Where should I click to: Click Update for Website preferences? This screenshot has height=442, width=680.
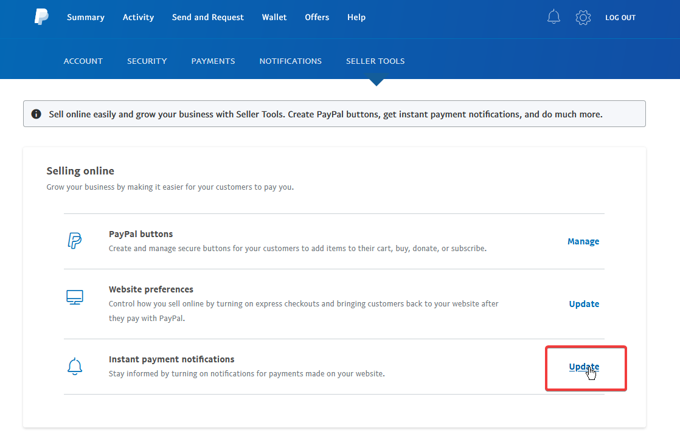click(x=584, y=304)
